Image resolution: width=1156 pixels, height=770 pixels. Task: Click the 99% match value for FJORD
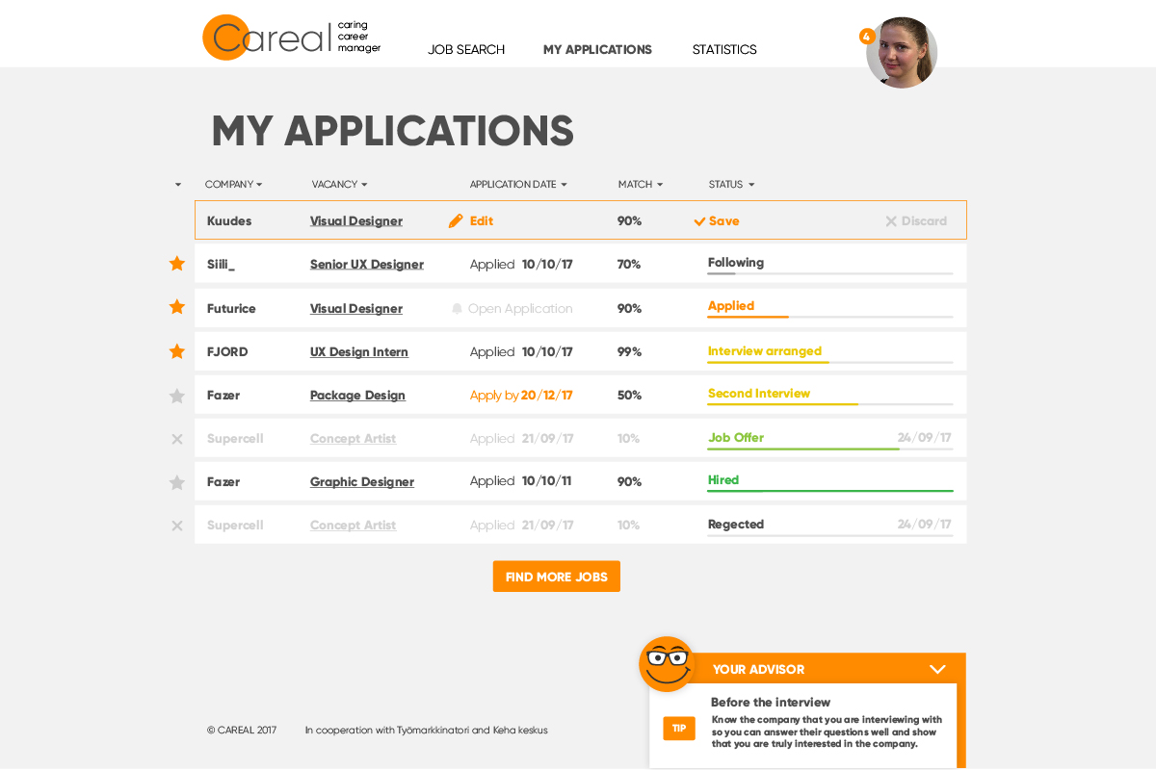[630, 352]
